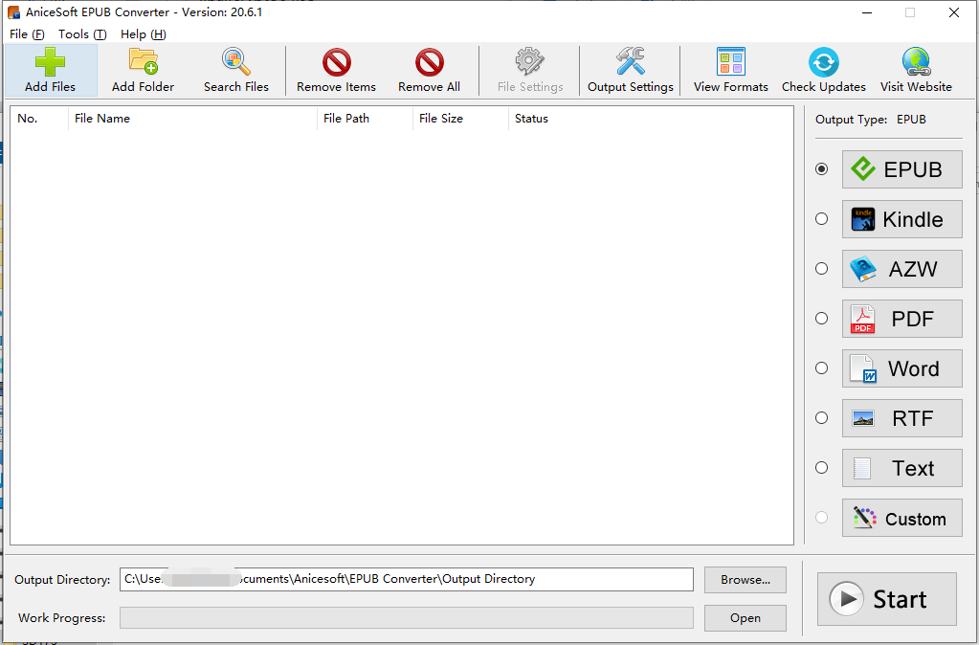The width and height of the screenshot is (979, 645).
Task: Start the conversion with Start button
Action: [x=886, y=599]
